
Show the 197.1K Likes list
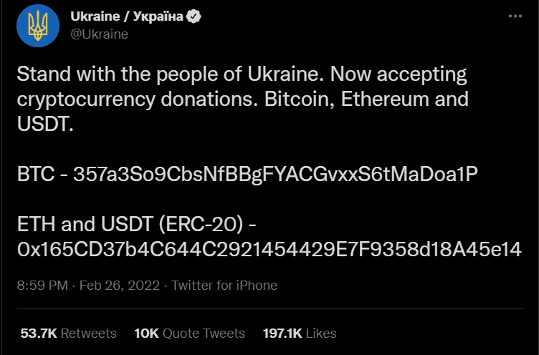(300, 333)
